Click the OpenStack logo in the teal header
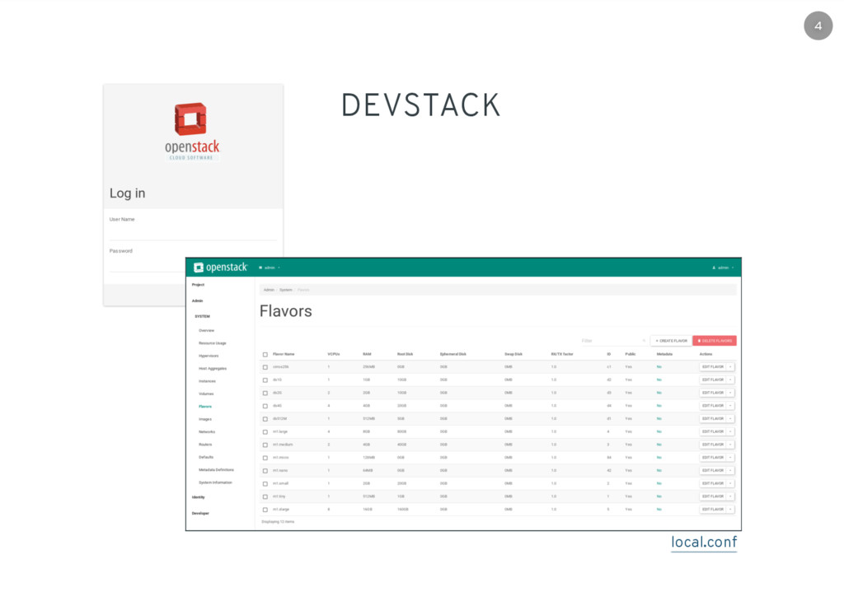The width and height of the screenshot is (844, 615). click(220, 268)
